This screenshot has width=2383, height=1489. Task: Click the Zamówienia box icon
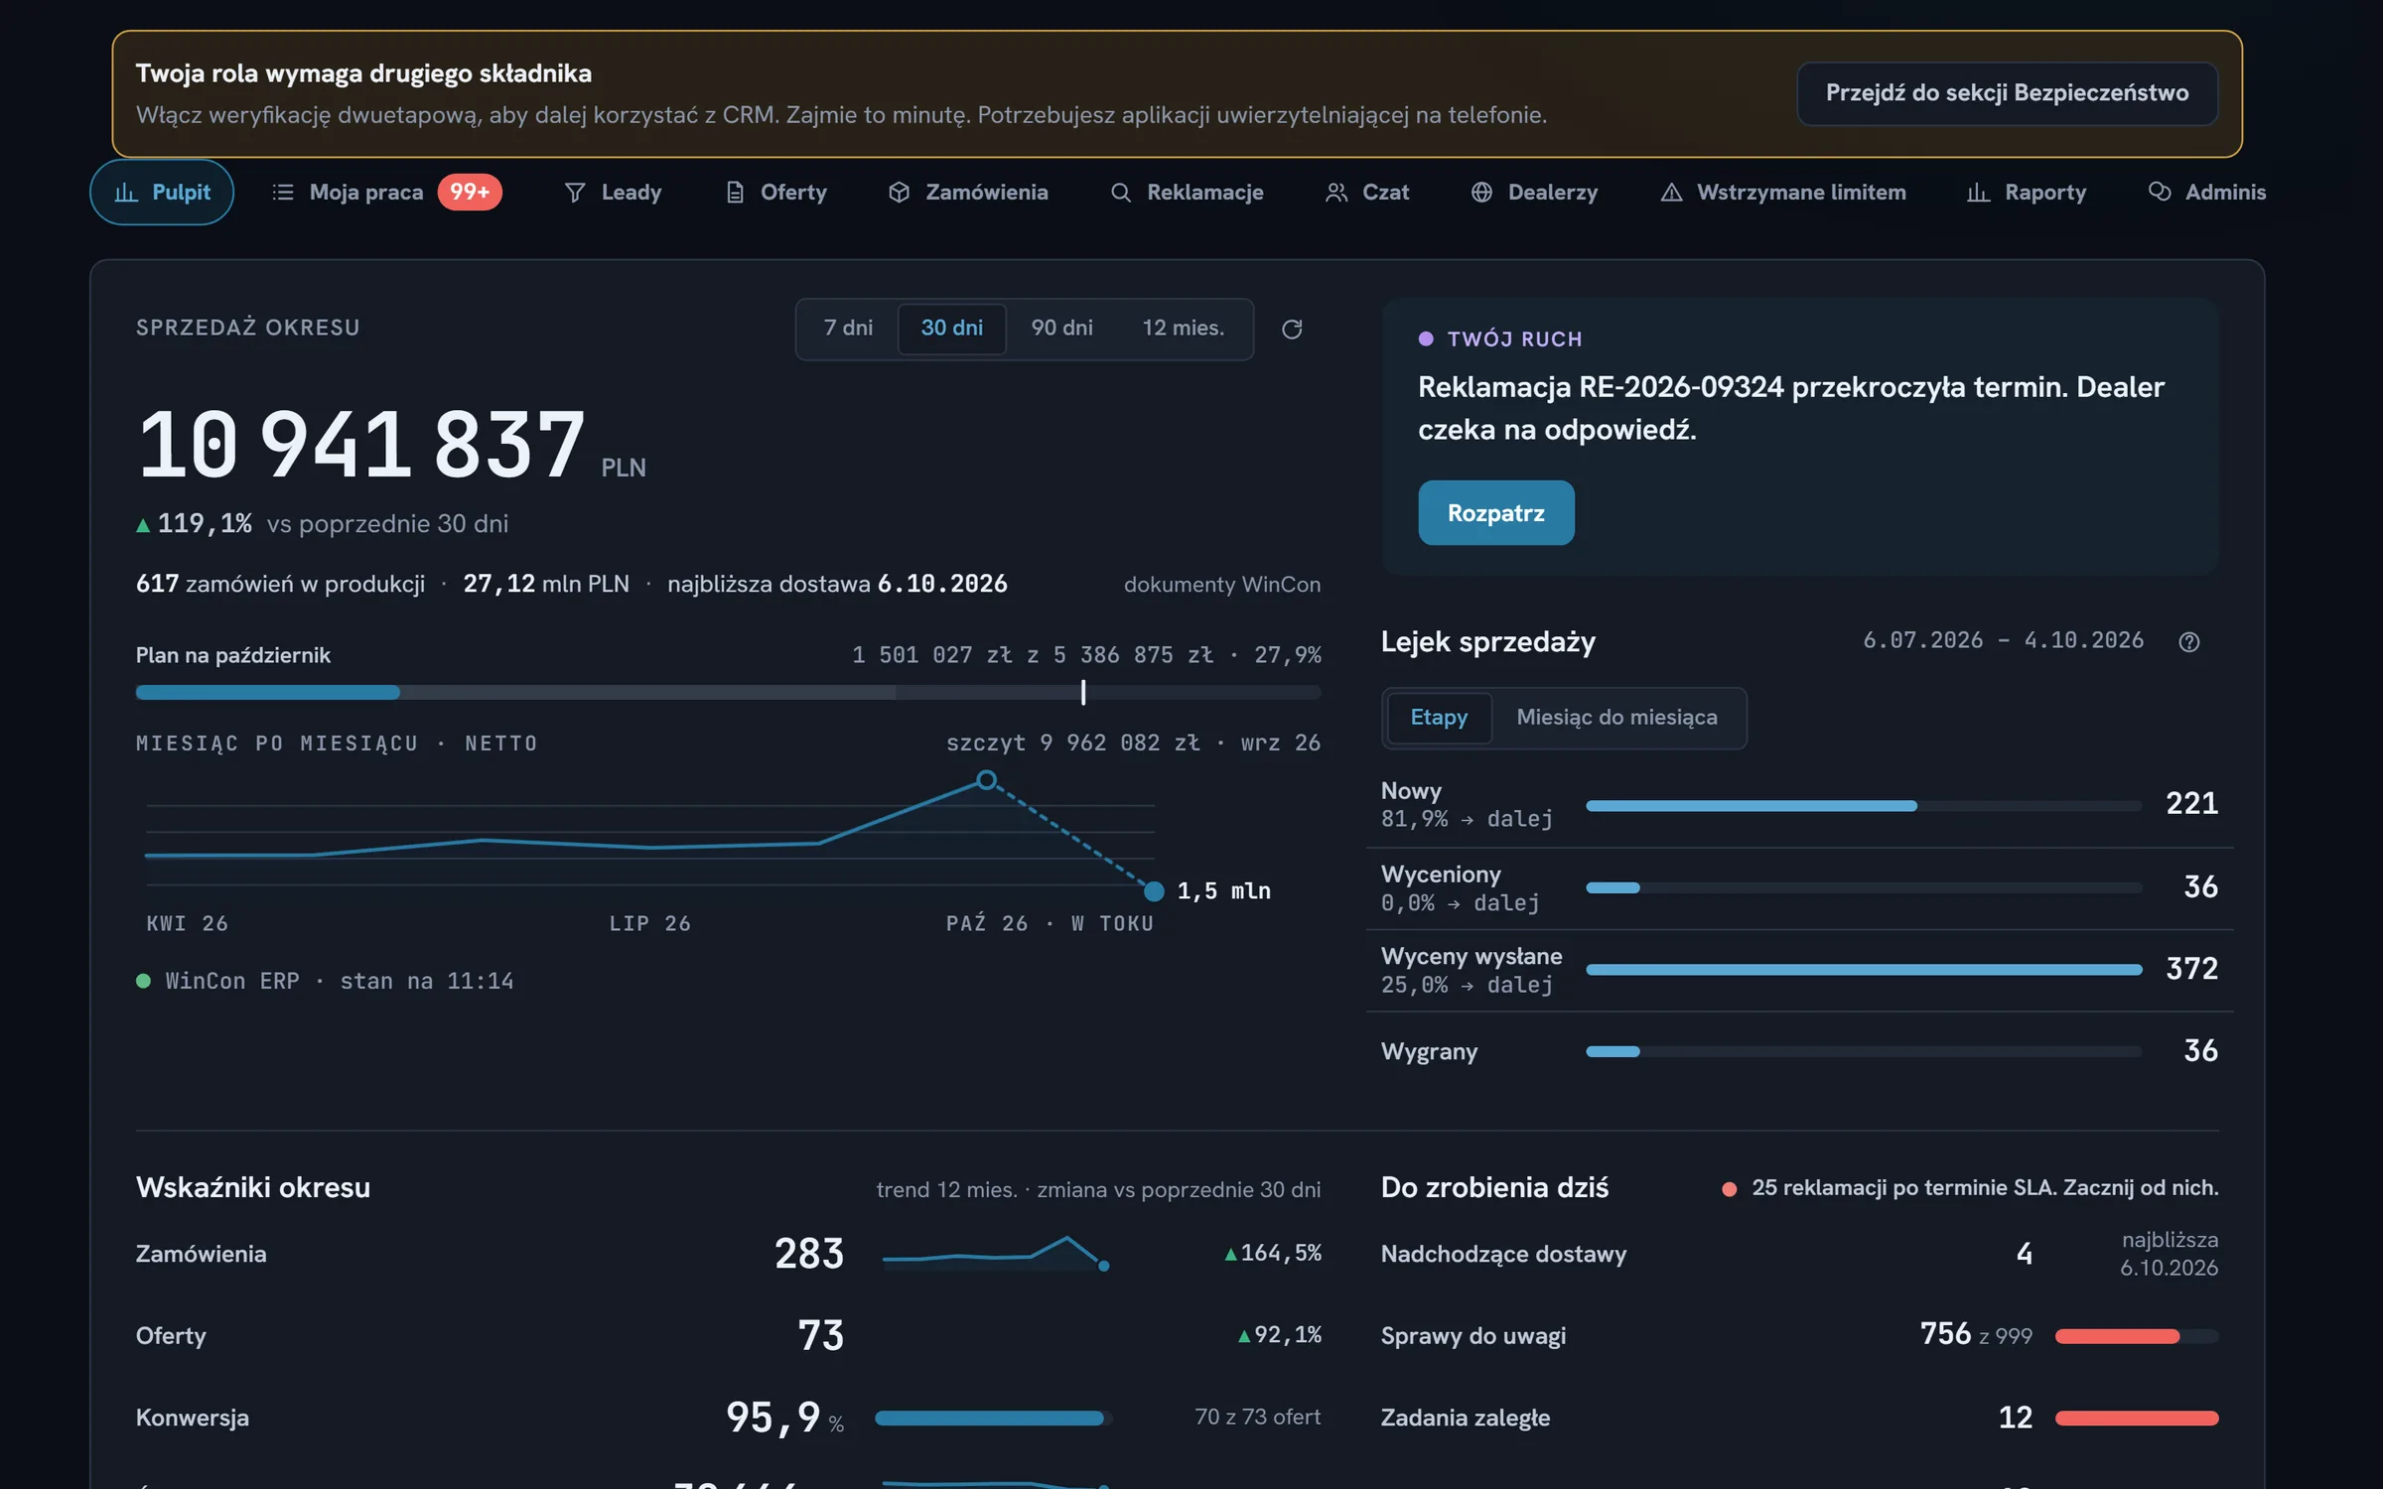pos(899,193)
